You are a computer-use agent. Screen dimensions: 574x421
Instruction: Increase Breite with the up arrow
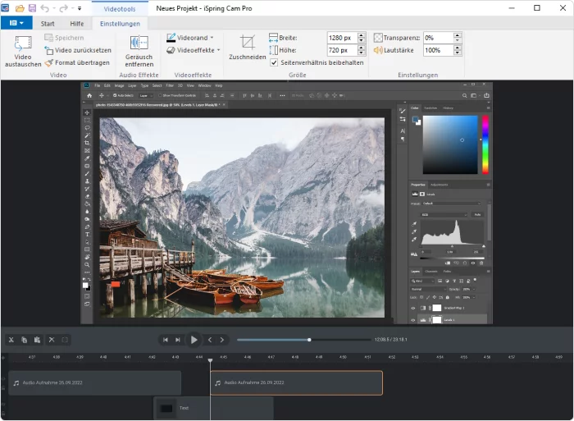click(362, 35)
